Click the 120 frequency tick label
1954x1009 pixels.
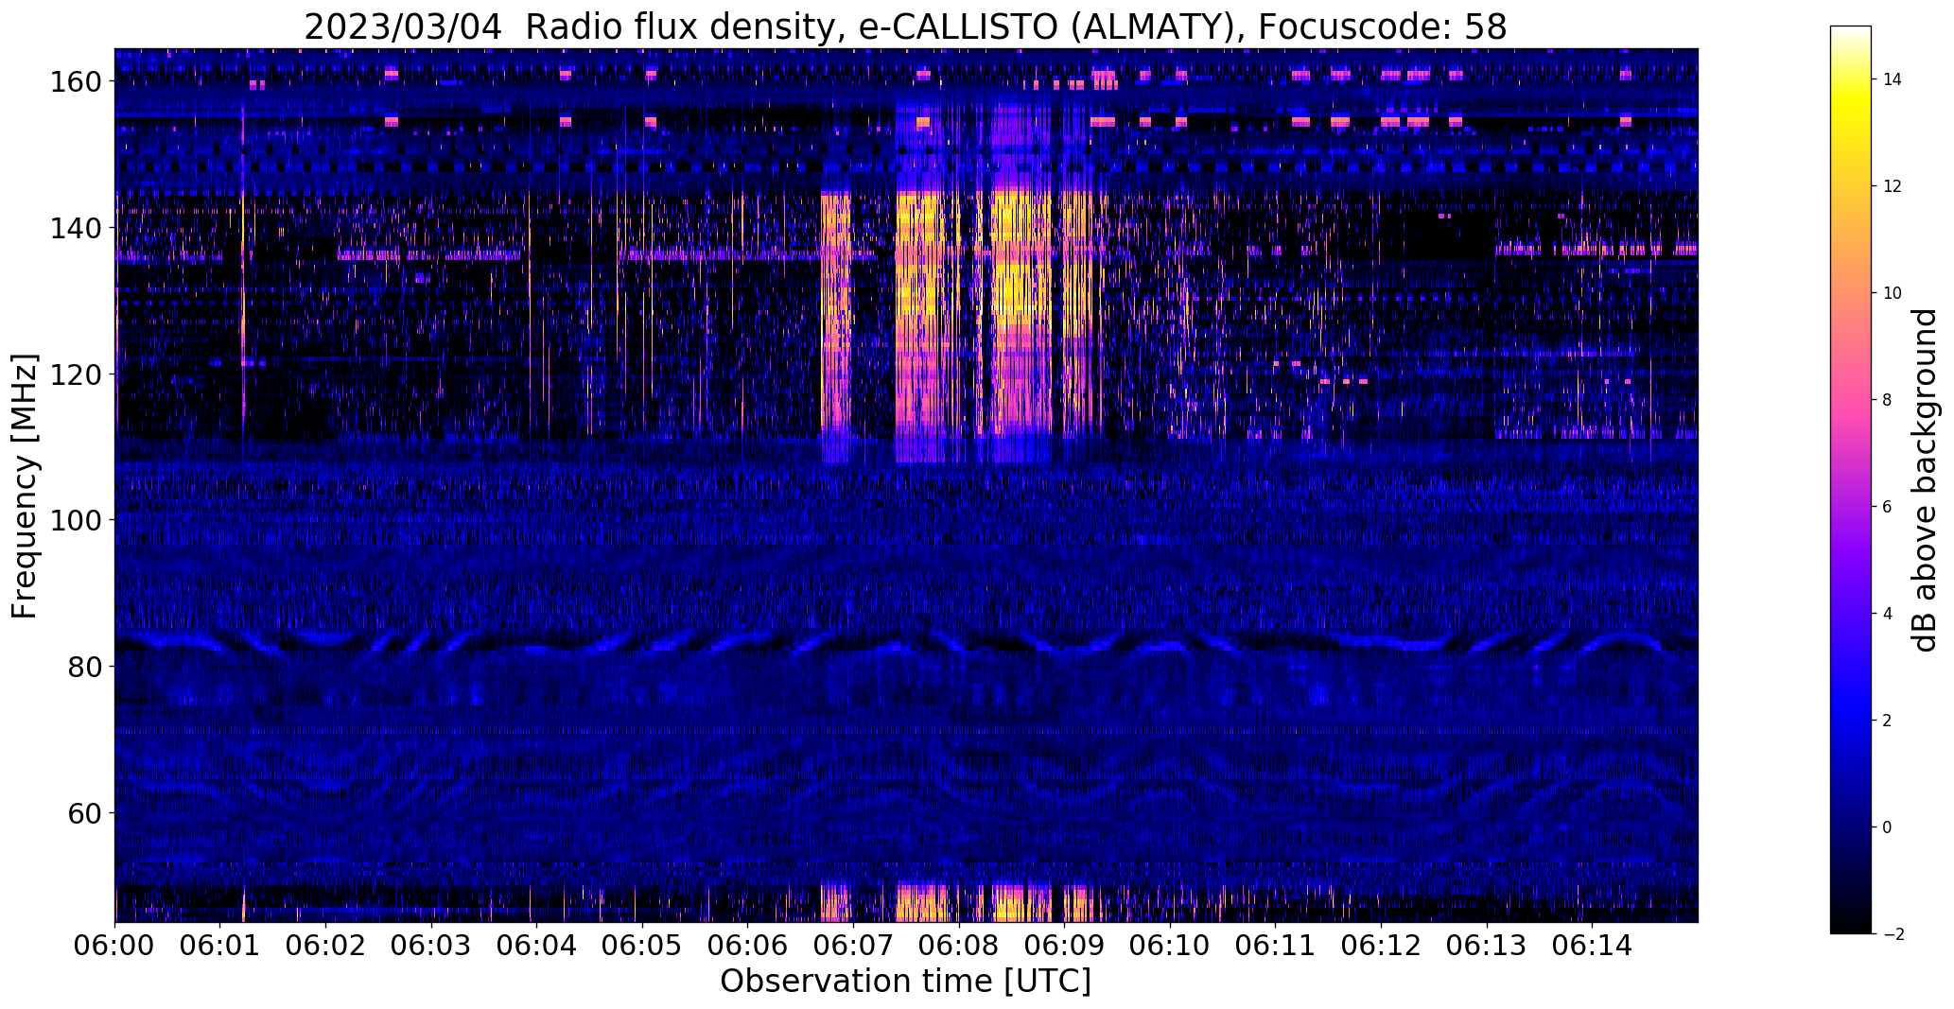(75, 374)
